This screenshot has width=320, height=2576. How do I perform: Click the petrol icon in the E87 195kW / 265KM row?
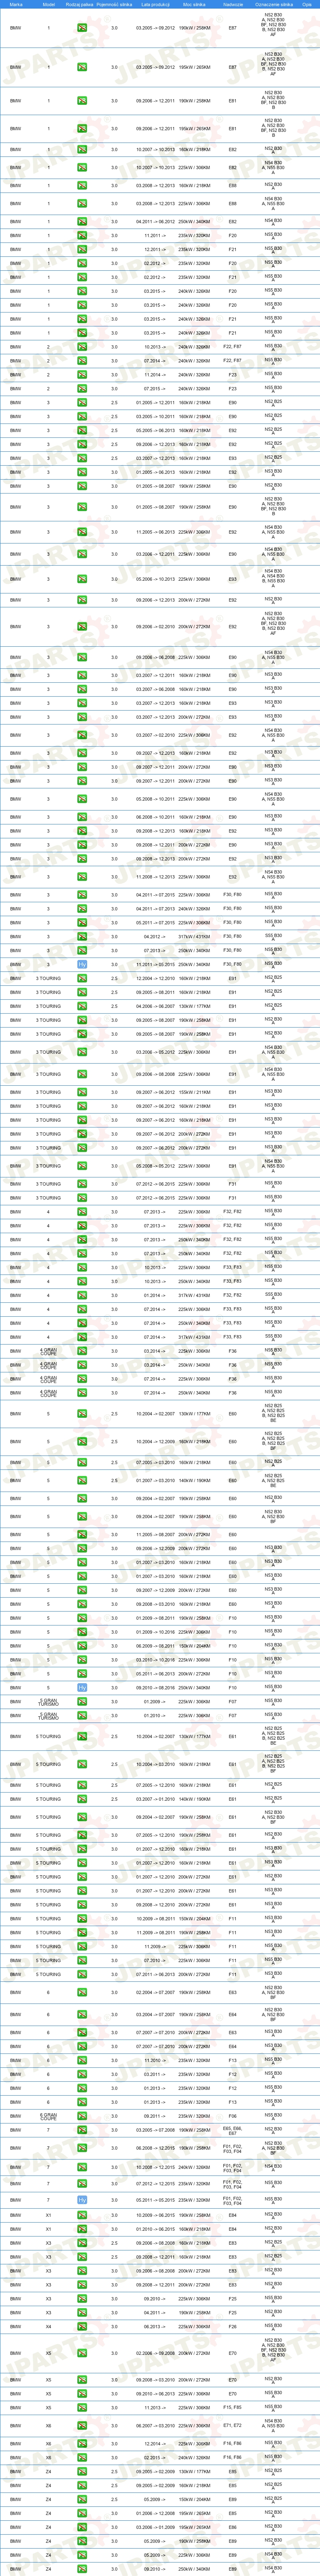tap(82, 67)
